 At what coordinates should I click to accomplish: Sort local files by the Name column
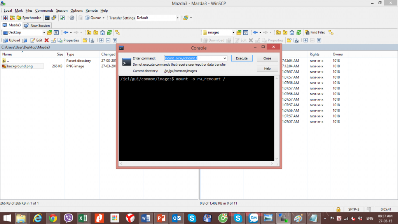(22, 54)
